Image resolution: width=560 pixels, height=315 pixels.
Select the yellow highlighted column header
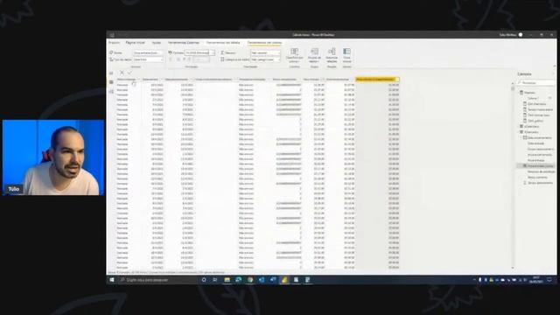point(377,80)
